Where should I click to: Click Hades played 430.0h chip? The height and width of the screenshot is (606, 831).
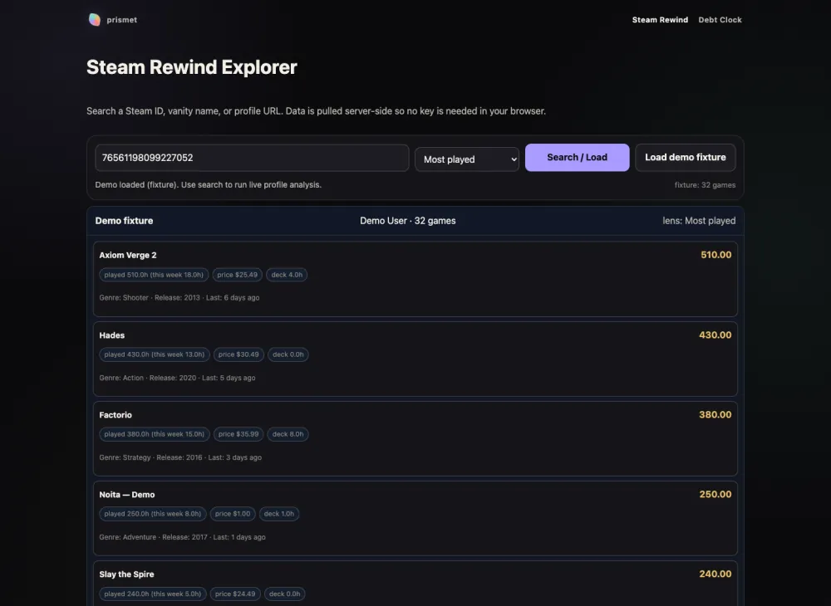(155, 354)
